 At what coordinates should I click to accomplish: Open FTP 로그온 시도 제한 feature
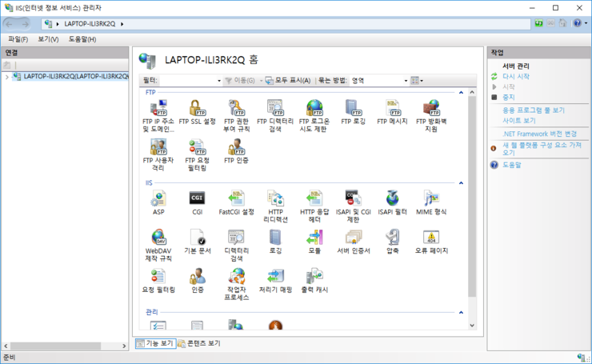(x=314, y=116)
